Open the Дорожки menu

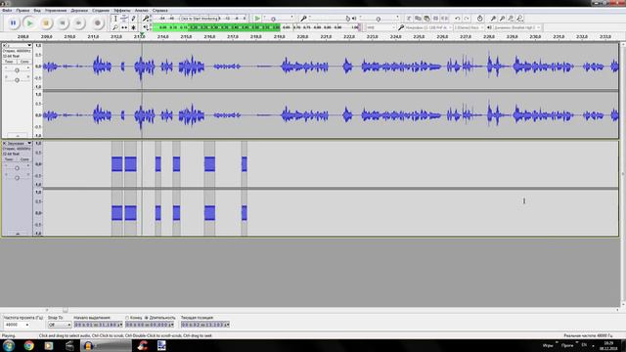click(x=79, y=11)
